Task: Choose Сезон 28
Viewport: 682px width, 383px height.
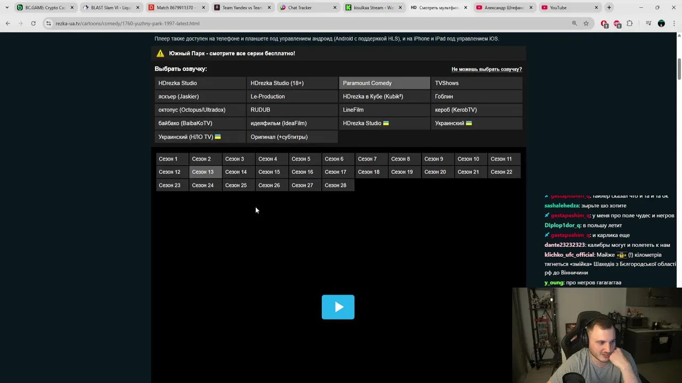Action: (x=338, y=185)
